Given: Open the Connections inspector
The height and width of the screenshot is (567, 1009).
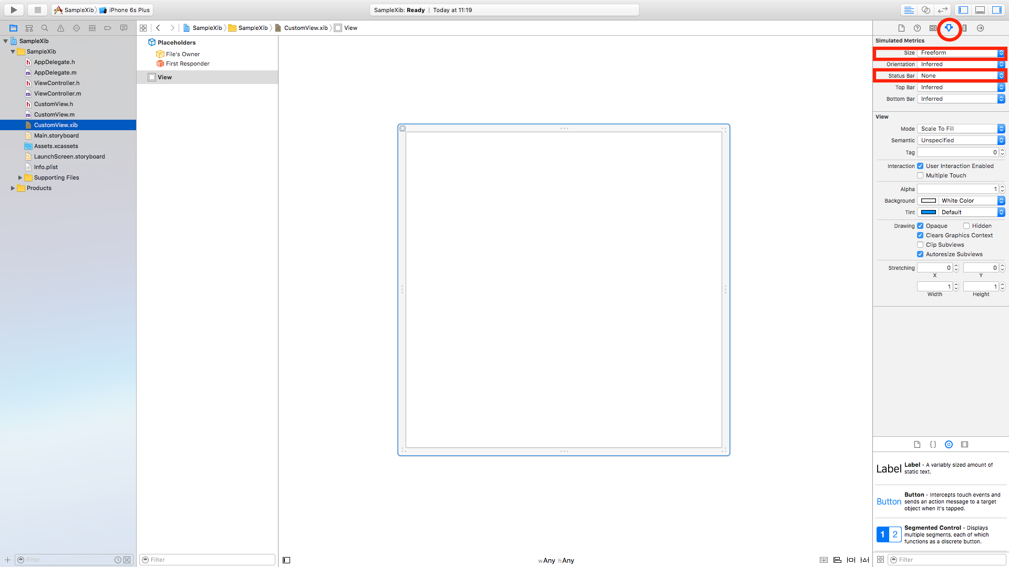Looking at the screenshot, I should point(980,28).
